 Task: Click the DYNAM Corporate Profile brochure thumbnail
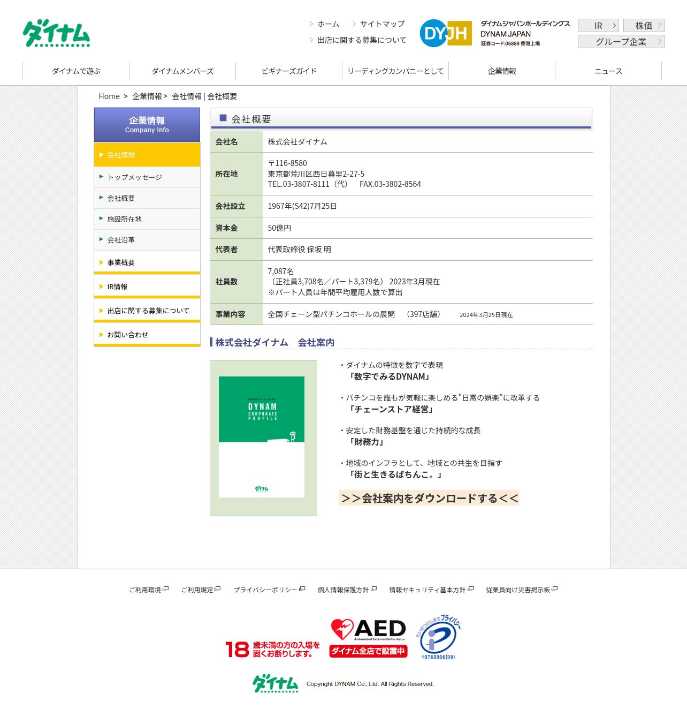(x=262, y=437)
